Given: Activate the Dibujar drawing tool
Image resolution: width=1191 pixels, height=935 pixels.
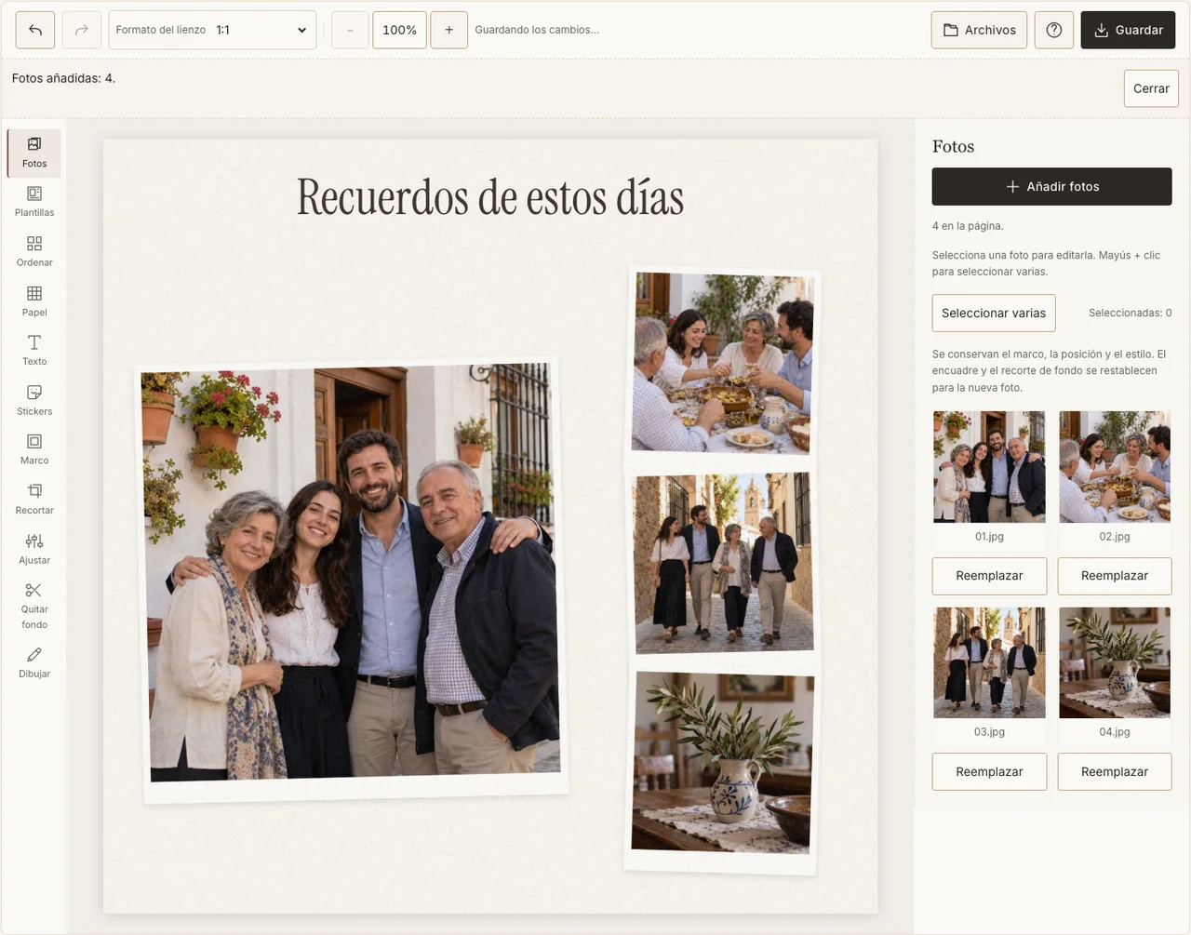Looking at the screenshot, I should [34, 663].
